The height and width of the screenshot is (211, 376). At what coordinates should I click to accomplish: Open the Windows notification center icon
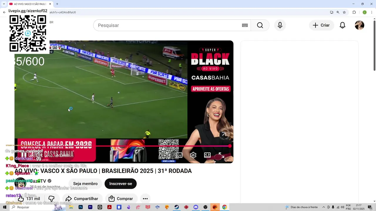pyautogui.click(x=370, y=207)
